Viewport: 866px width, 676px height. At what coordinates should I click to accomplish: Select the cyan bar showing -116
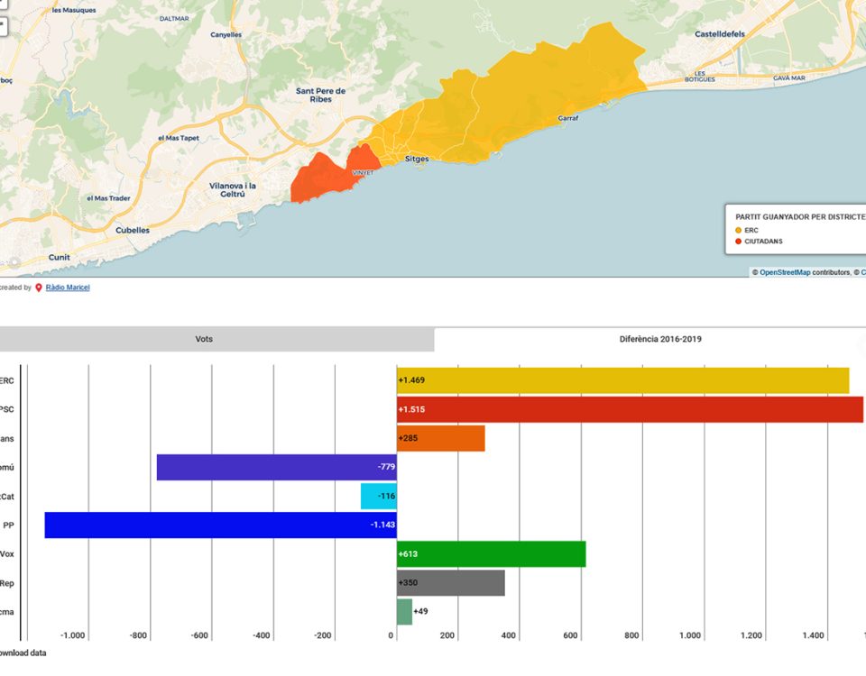point(378,497)
